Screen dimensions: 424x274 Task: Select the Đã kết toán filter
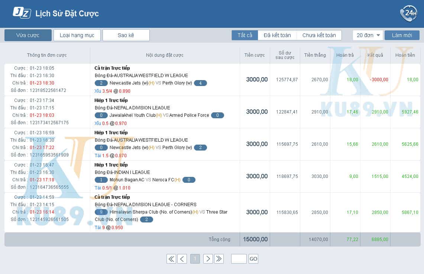point(277,35)
